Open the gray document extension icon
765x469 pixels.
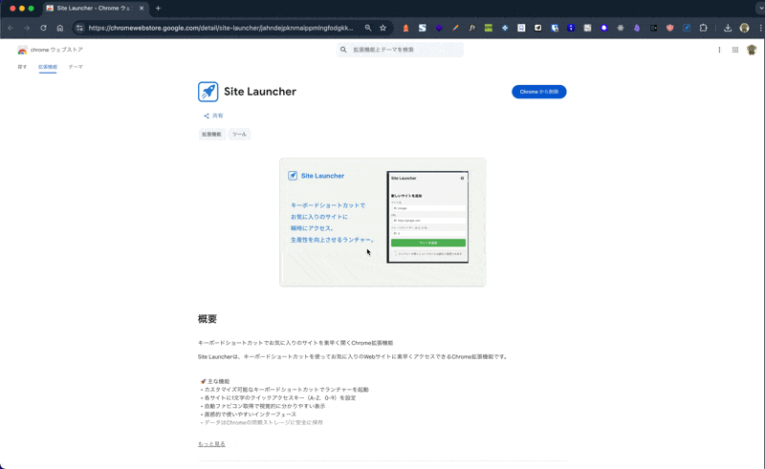(x=587, y=28)
